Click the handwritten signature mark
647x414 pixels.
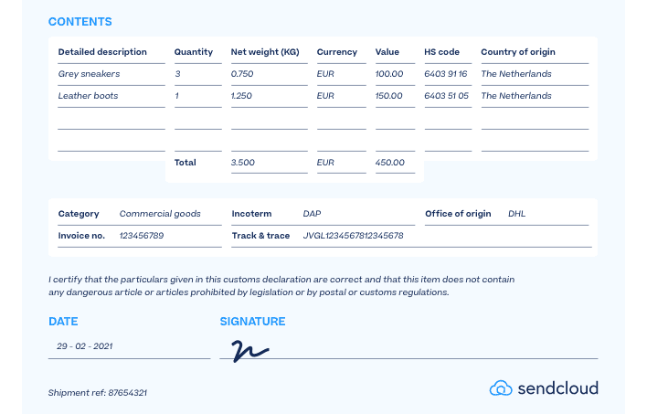pos(249,350)
